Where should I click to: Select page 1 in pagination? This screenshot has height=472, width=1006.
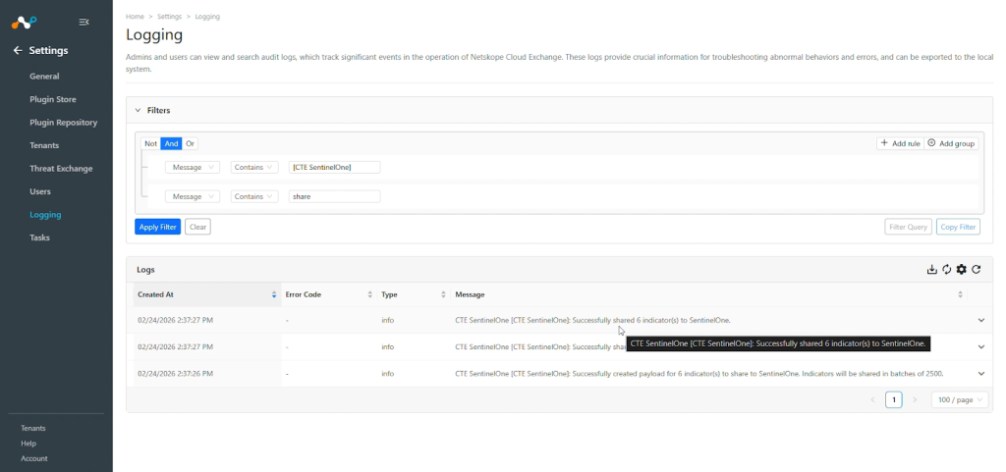pyautogui.click(x=894, y=399)
